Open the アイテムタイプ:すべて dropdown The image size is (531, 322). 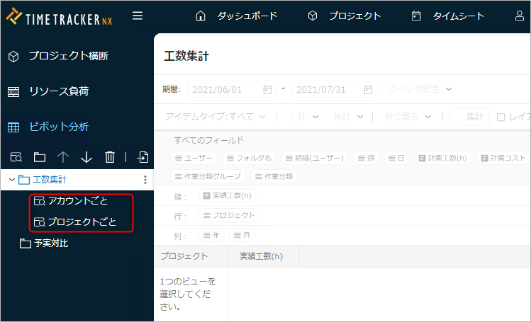pyautogui.click(x=215, y=116)
